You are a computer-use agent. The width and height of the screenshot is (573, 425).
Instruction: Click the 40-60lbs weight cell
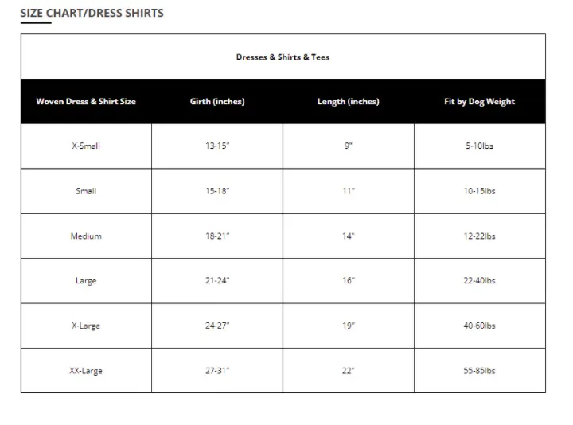(x=479, y=326)
